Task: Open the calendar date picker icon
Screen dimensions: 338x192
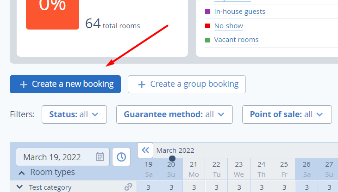Action: click(100, 157)
